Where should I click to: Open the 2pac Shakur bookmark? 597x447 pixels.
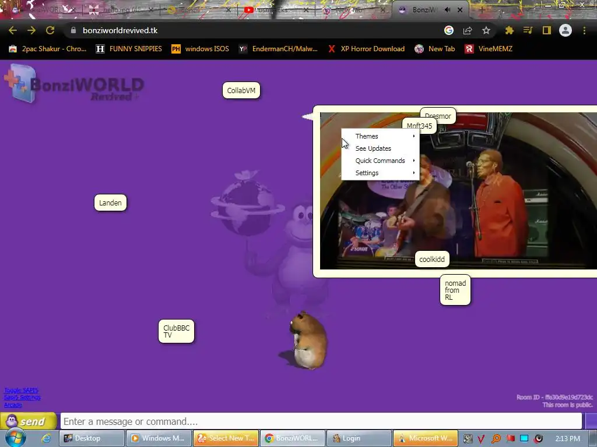click(x=48, y=49)
